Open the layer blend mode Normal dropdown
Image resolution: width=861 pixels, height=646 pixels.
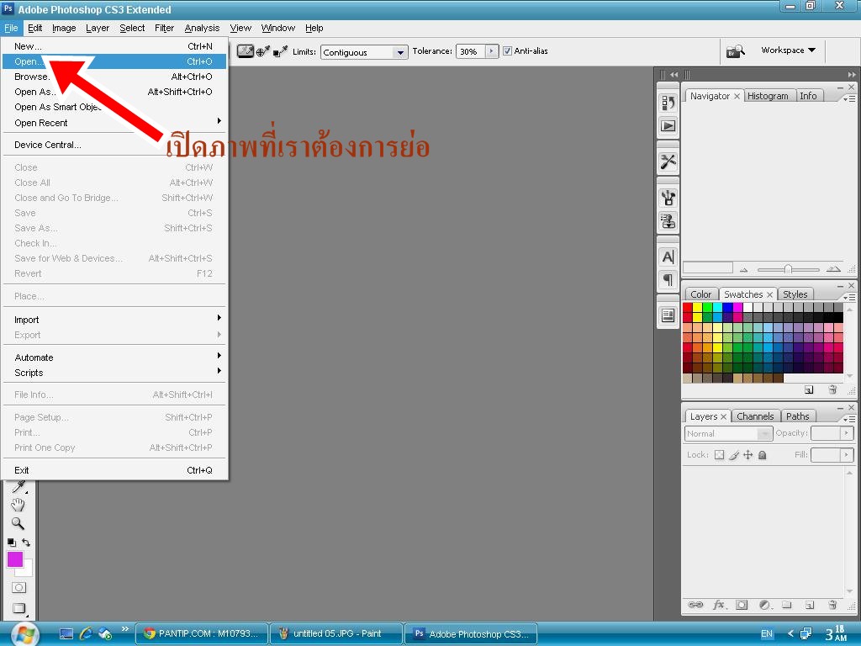pos(729,433)
